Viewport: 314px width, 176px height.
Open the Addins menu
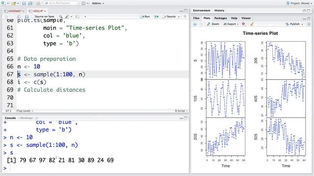[x=98, y=3]
